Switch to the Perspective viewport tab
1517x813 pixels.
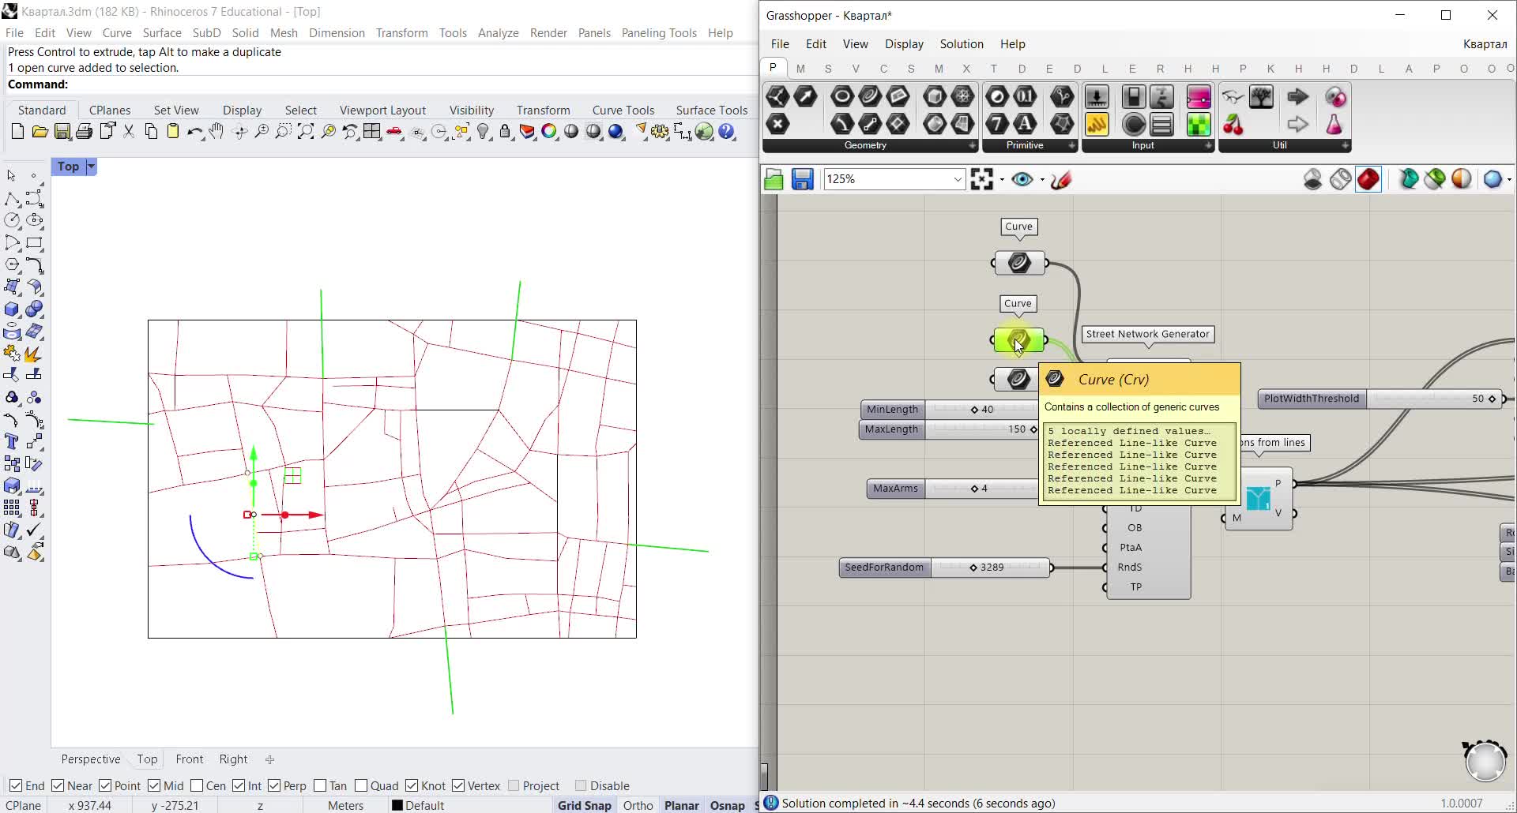click(x=91, y=759)
